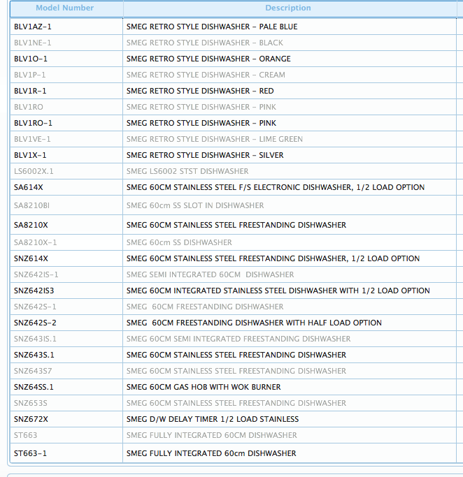This screenshot has height=477, width=463.
Task: Select model number SNZ614X
Action: [31, 259]
